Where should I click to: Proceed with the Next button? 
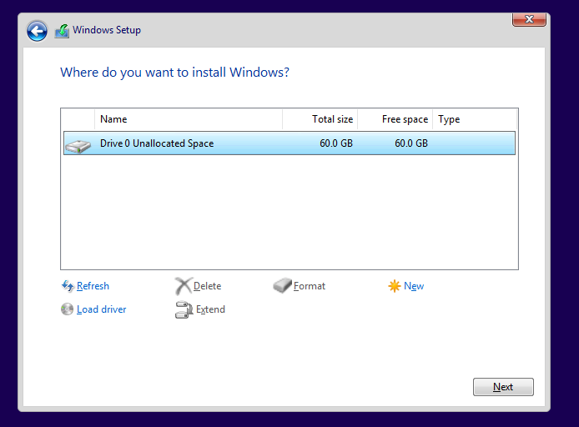[x=503, y=387]
